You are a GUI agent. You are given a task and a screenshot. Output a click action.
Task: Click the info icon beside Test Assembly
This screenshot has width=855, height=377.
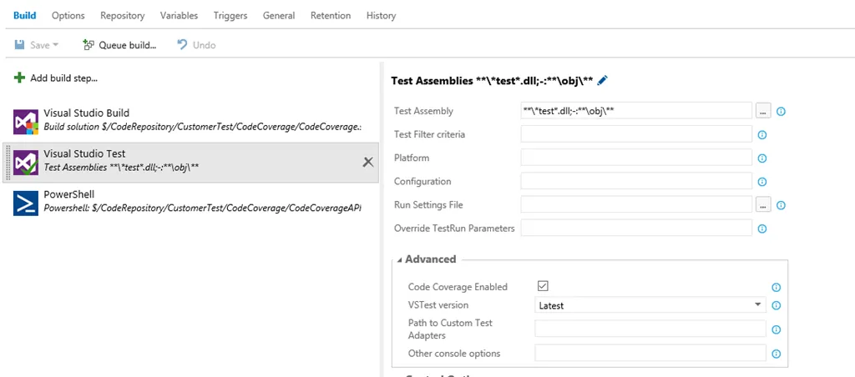click(x=782, y=111)
